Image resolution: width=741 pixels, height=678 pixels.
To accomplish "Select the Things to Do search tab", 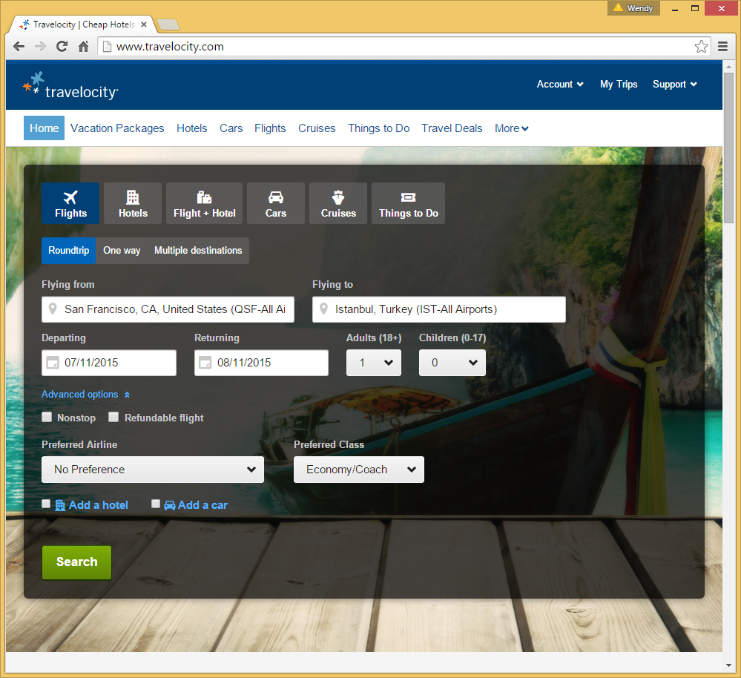I will tap(408, 203).
